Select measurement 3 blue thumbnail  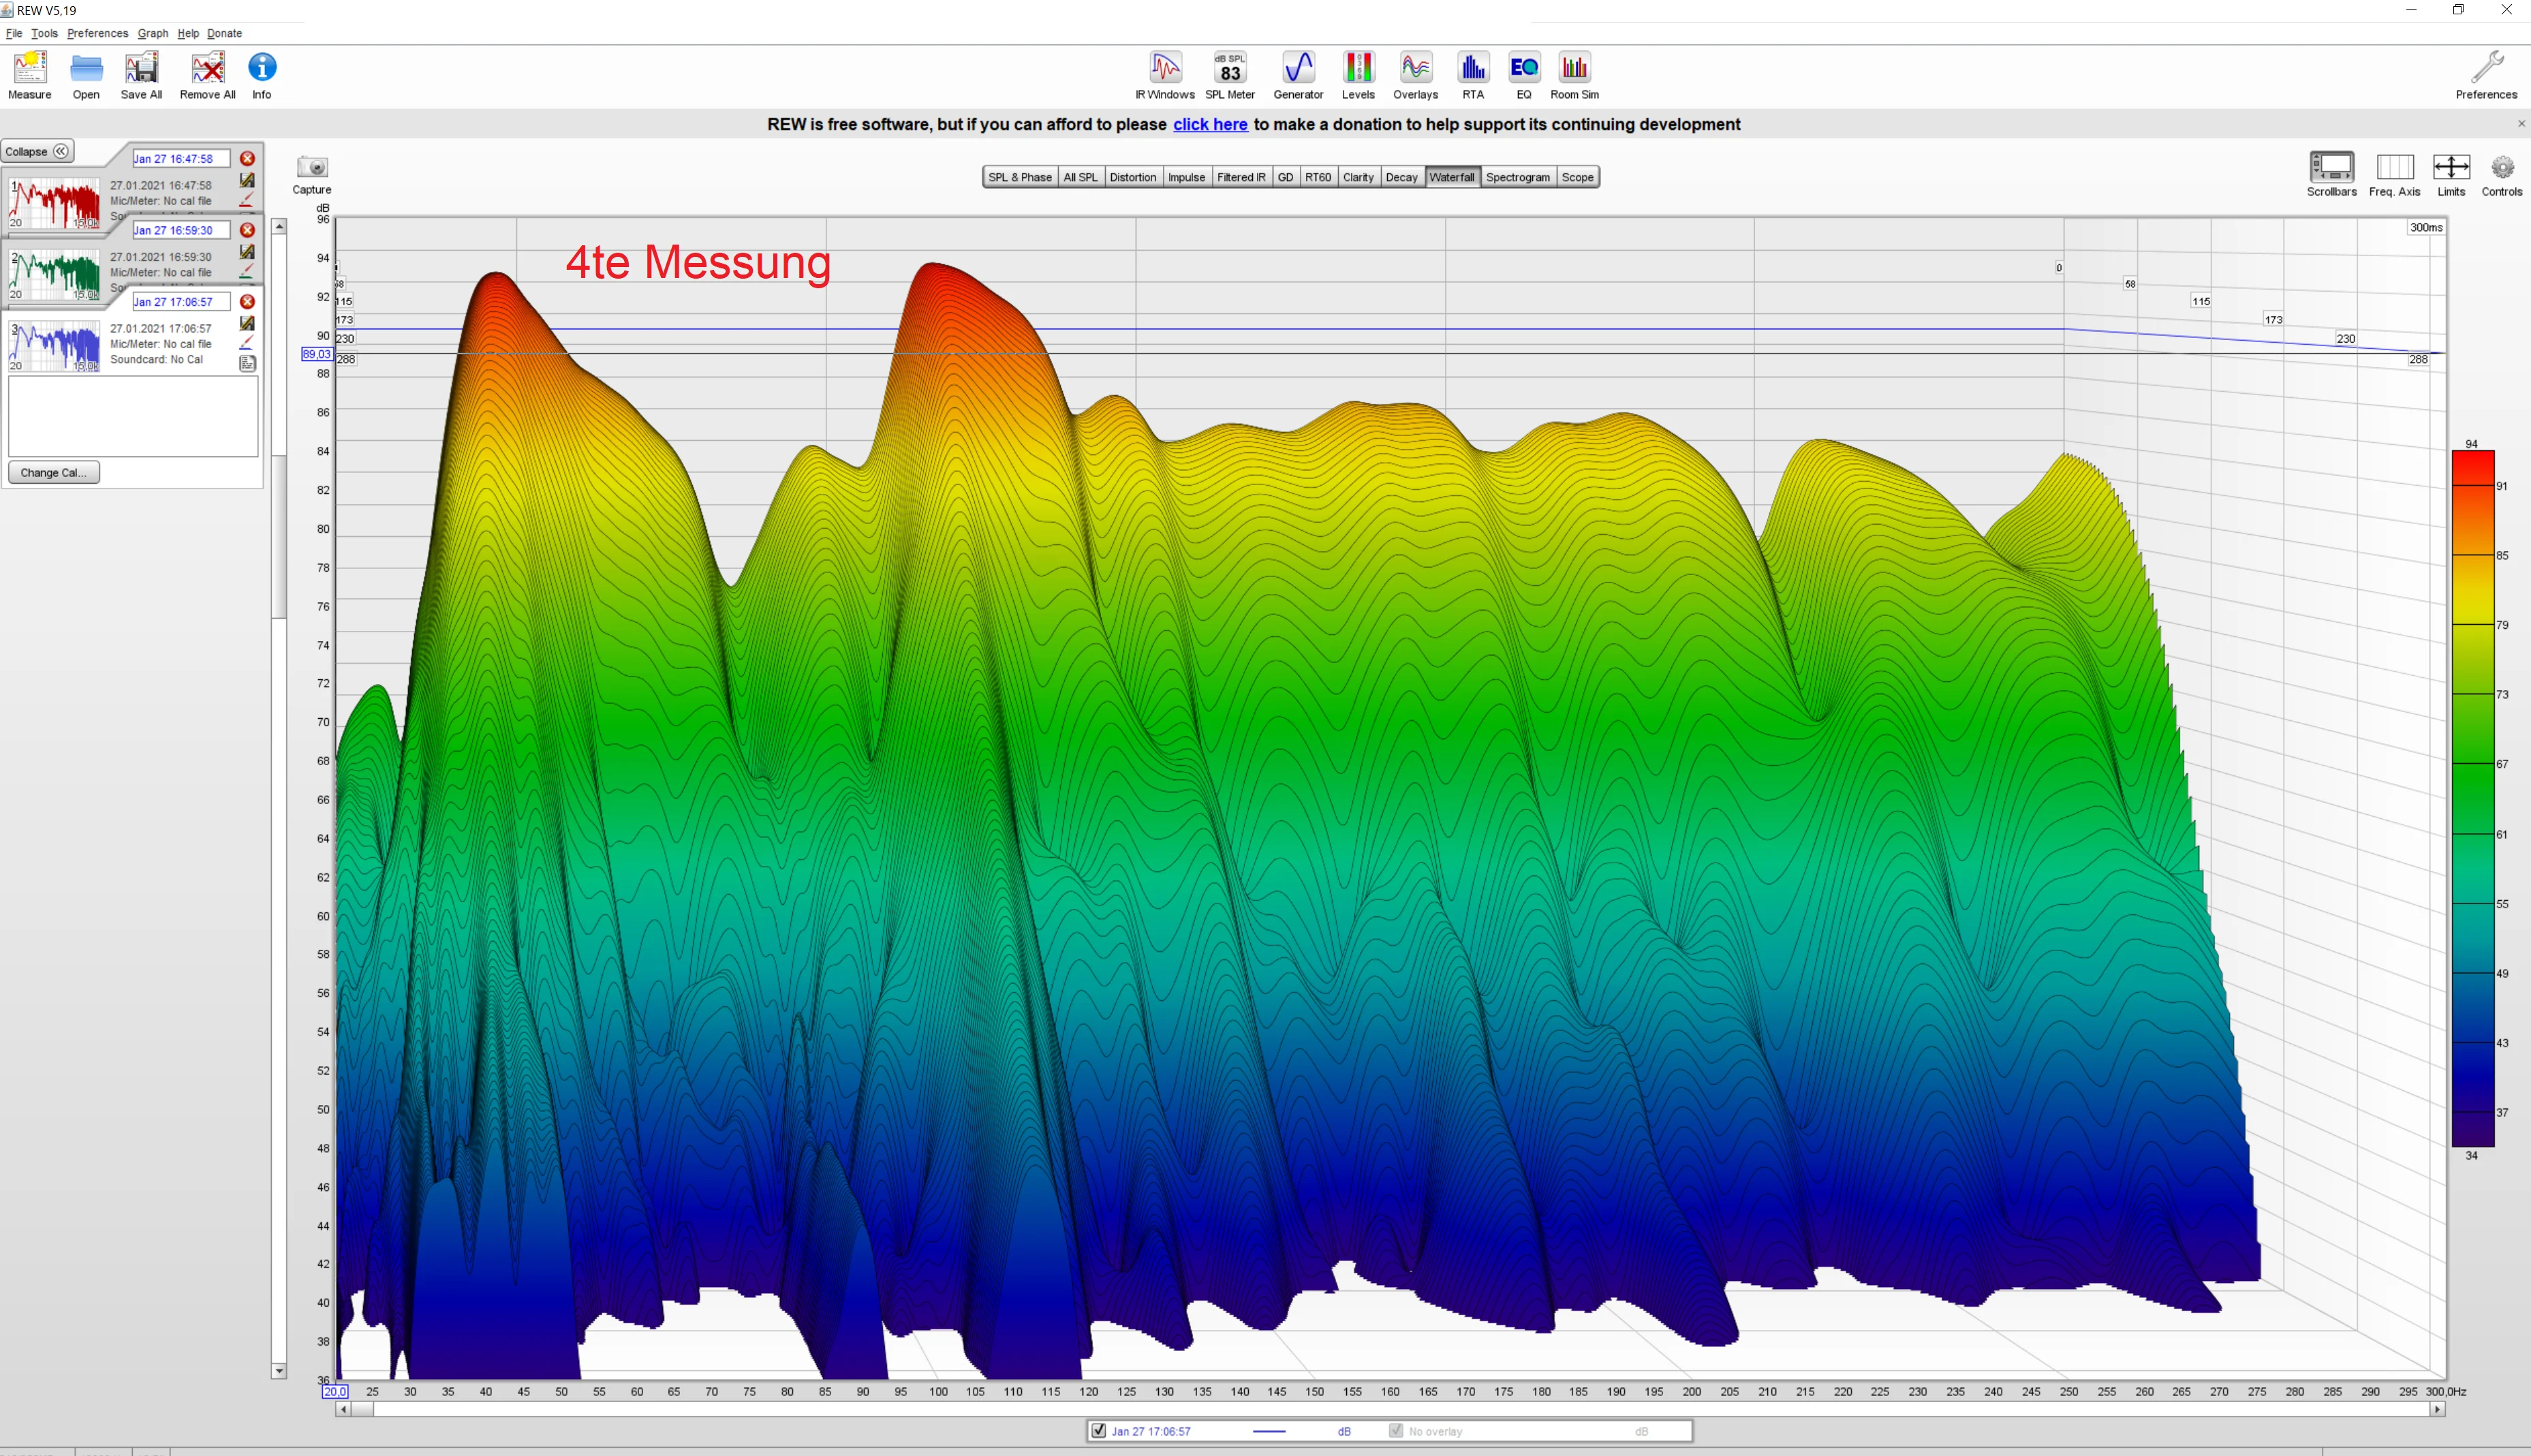54,346
